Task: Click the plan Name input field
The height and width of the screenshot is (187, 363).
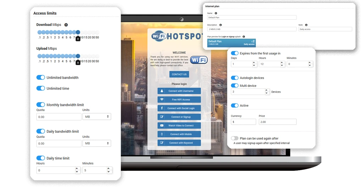Action: point(252,17)
